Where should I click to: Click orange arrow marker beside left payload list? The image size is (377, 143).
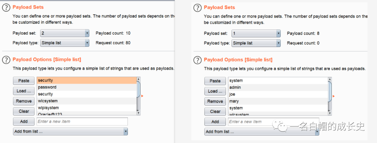(x=142, y=96)
